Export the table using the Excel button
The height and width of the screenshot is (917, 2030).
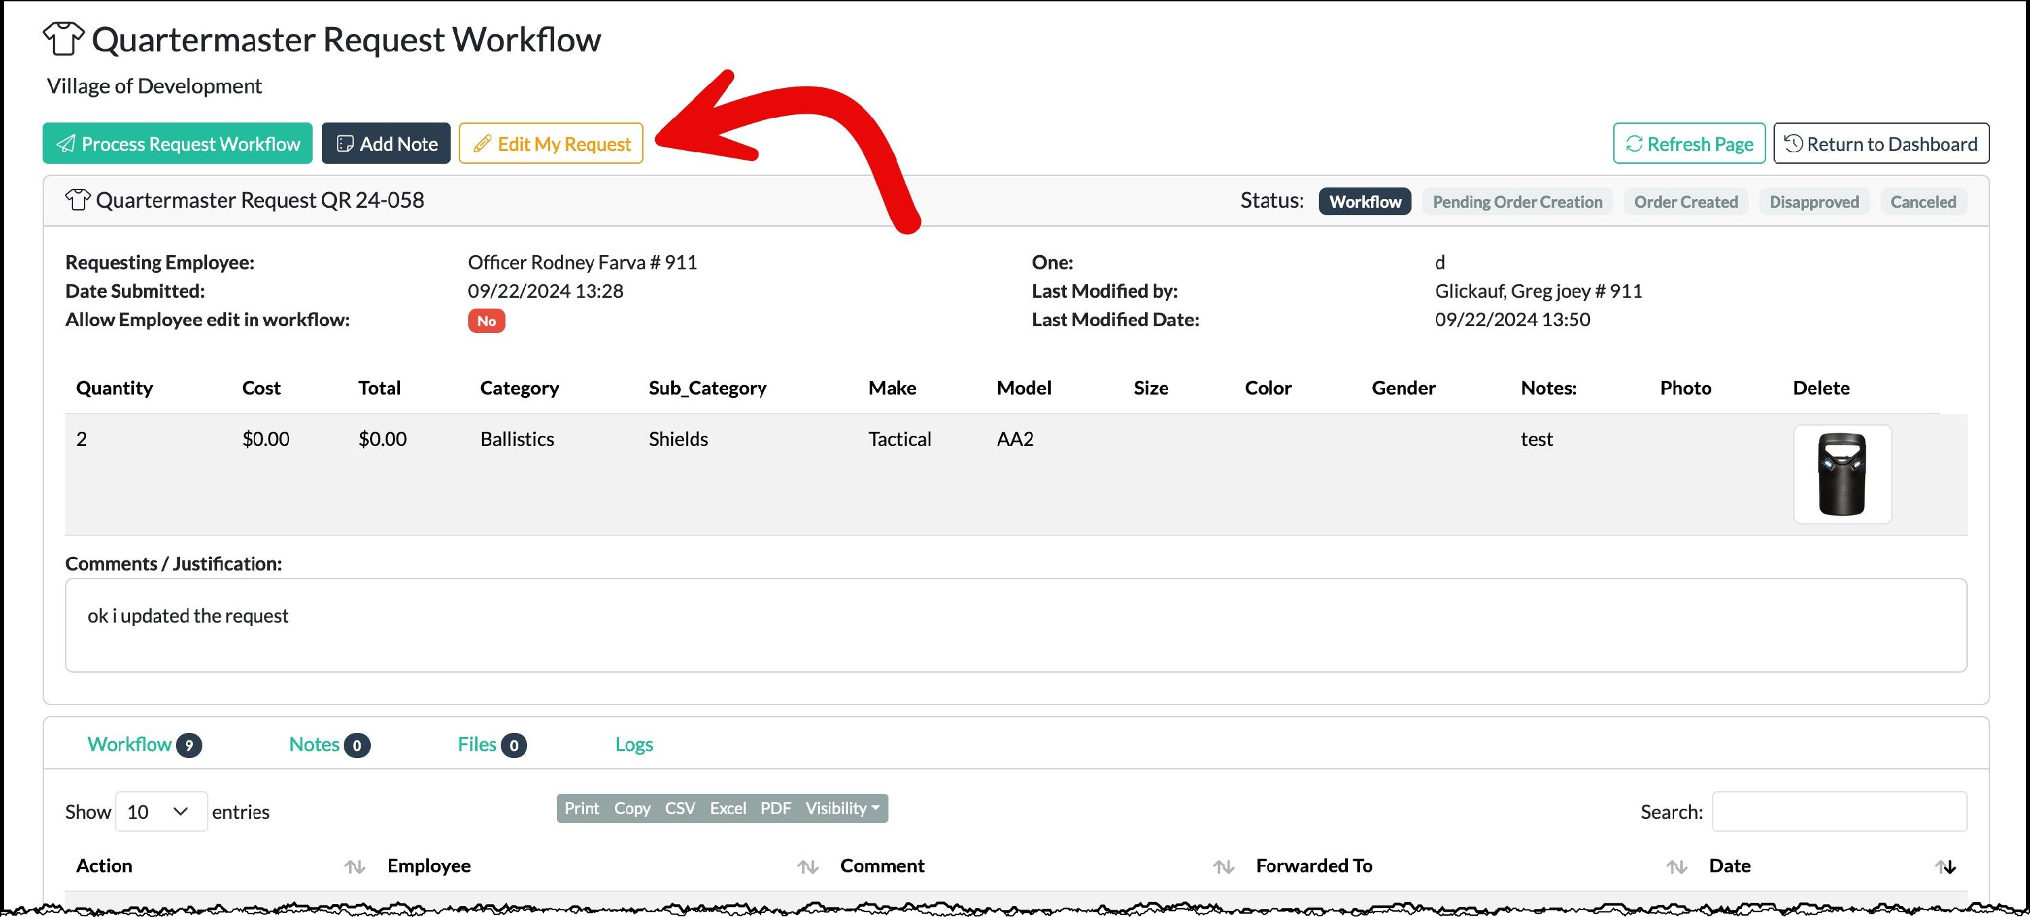(727, 808)
